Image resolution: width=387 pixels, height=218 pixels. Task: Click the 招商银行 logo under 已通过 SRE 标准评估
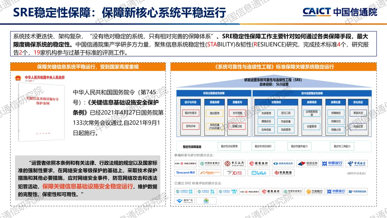(x=271, y=191)
